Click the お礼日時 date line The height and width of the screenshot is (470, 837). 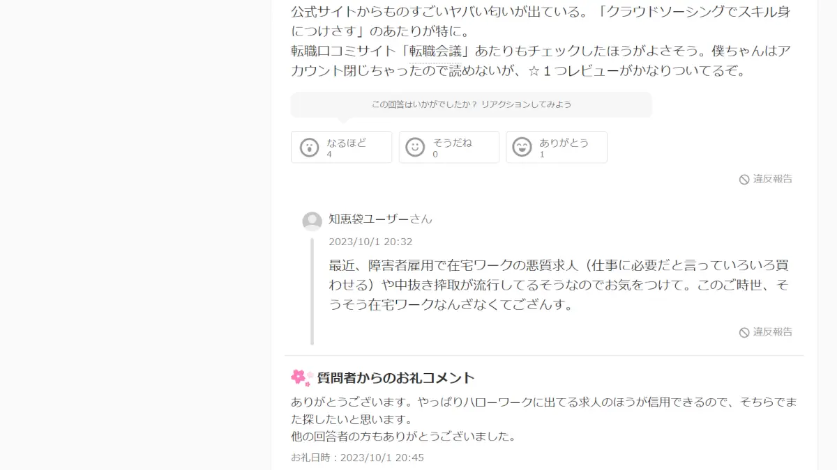pos(357,457)
